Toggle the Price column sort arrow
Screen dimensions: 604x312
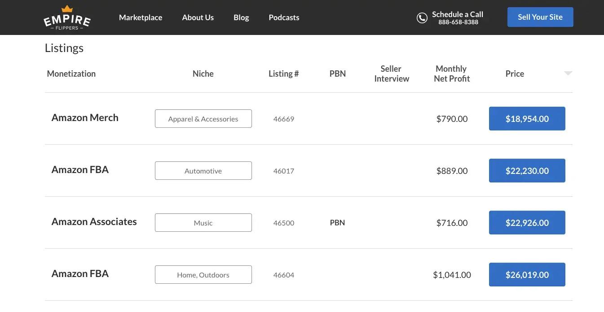[568, 73]
